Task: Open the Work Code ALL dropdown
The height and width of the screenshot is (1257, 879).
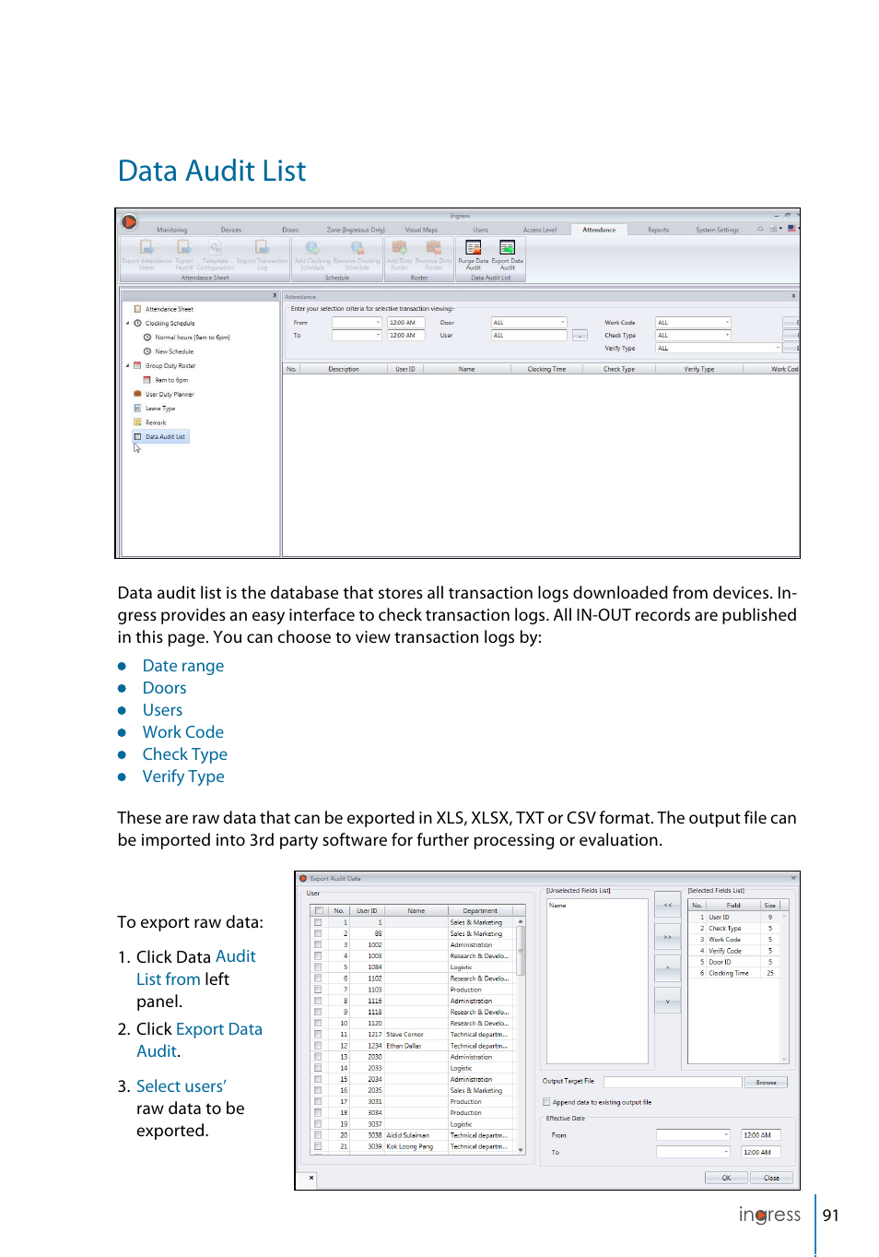Action: point(727,323)
